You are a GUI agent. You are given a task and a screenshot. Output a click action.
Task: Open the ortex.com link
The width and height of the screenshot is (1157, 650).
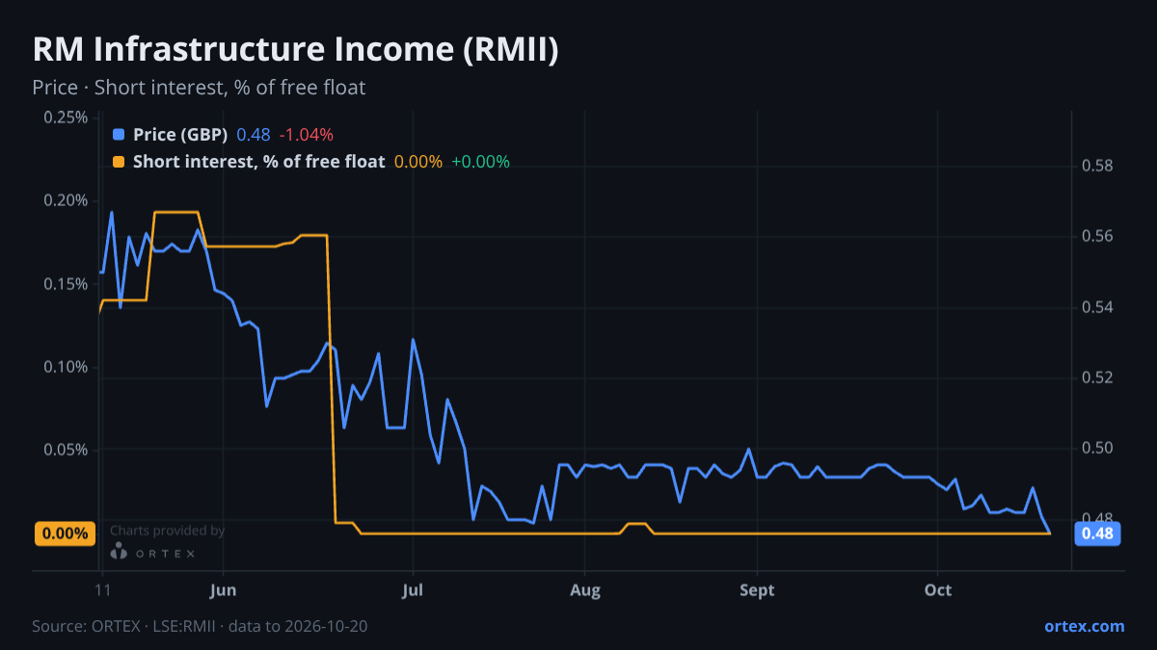(1084, 626)
